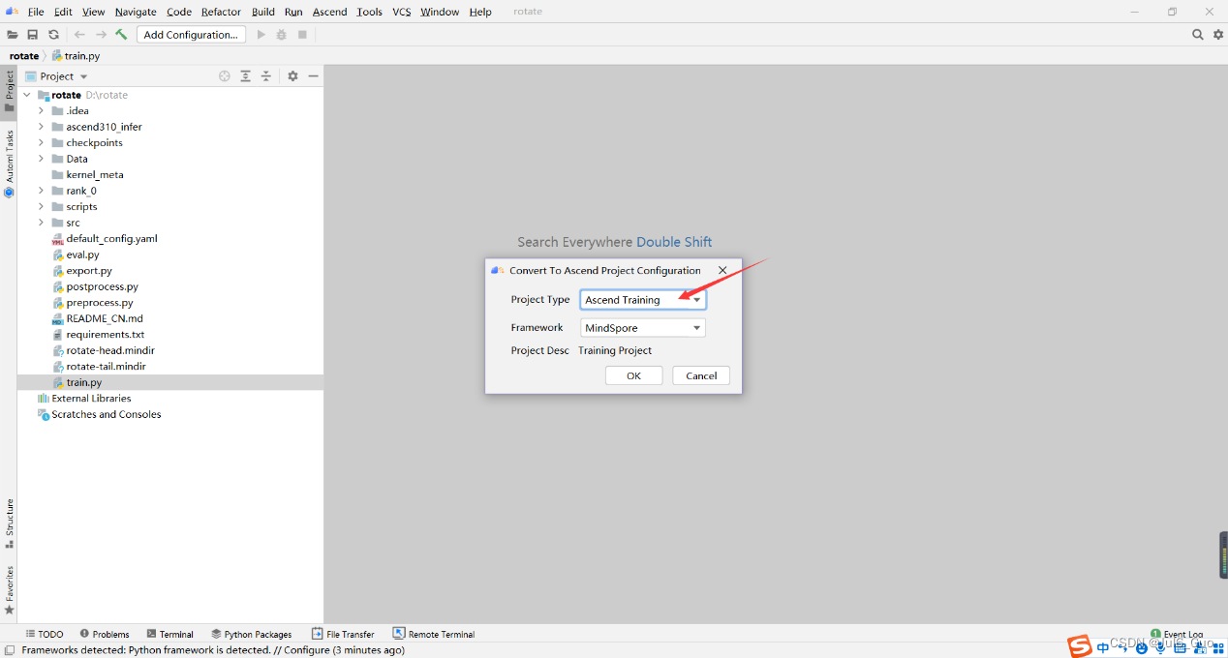Open the Project view selector dropdown
Screen dimensions: 1228x658
(56, 76)
